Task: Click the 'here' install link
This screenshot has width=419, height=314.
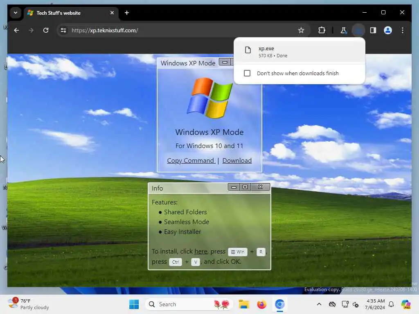Action: (x=200, y=251)
